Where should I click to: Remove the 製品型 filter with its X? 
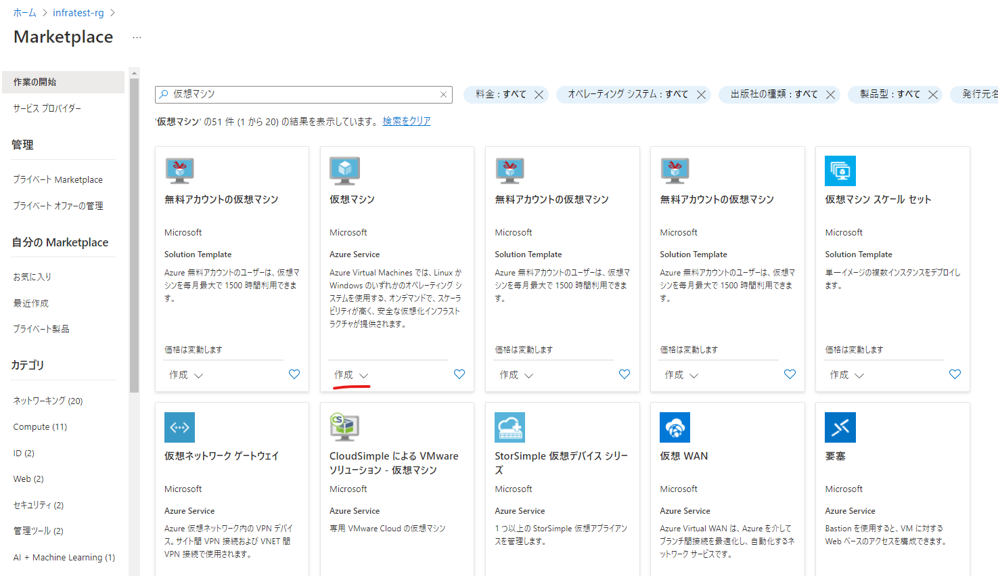[933, 95]
